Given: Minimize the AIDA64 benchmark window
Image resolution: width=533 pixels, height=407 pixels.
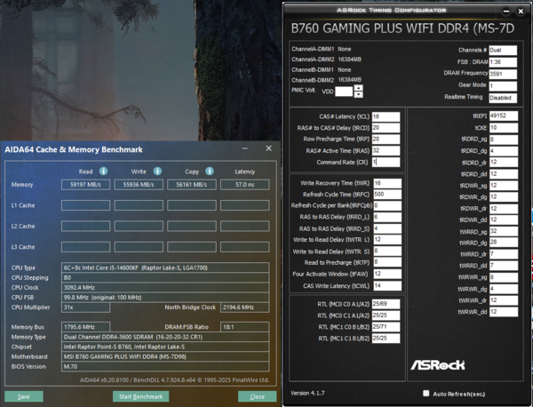Looking at the screenshot, I should click(x=245, y=148).
